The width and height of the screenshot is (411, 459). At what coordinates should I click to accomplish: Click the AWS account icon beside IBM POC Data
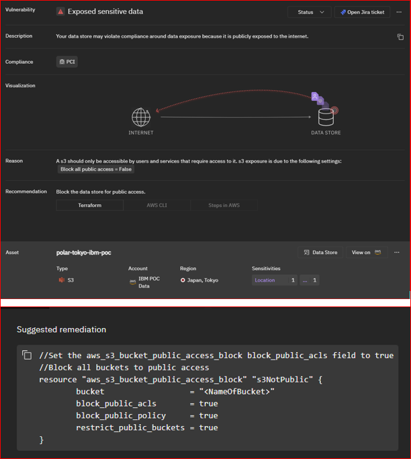pos(132,282)
